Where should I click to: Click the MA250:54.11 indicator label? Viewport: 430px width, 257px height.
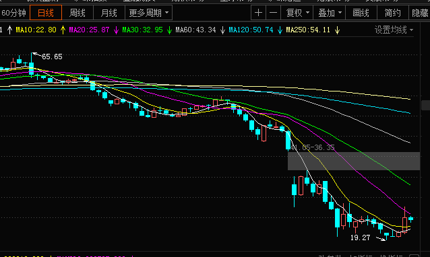pyautogui.click(x=308, y=30)
